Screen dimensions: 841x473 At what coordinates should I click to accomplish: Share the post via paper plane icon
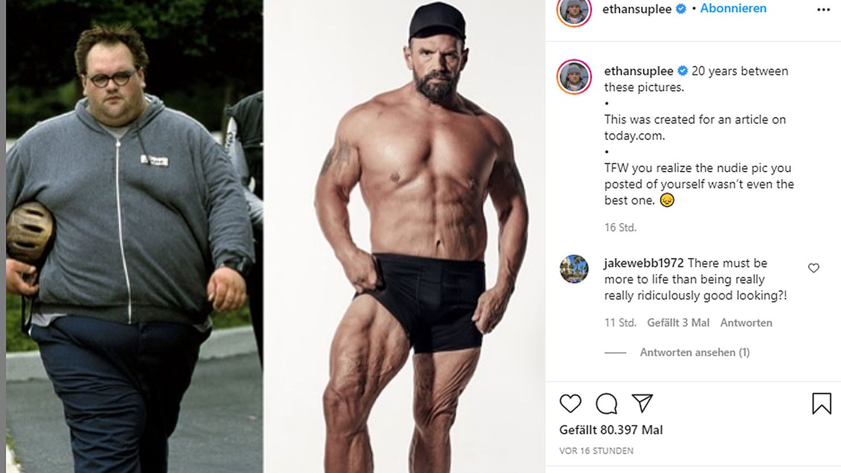click(x=642, y=404)
